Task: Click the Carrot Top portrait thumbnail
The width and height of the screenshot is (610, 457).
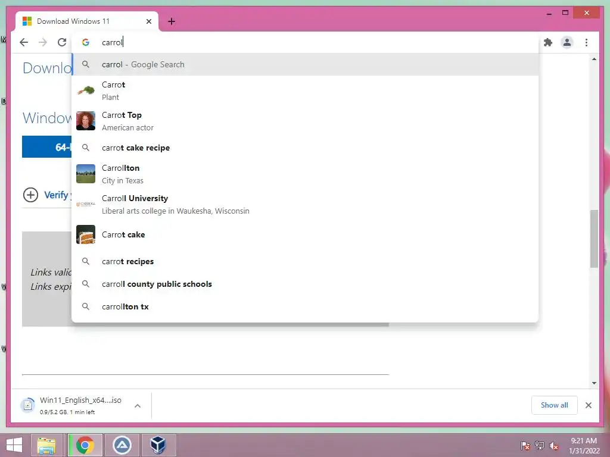Action: pos(86,121)
